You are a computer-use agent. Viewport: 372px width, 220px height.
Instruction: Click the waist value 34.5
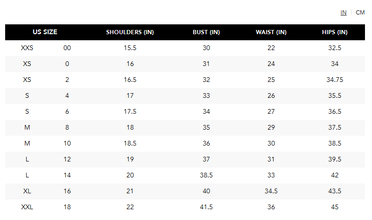click(271, 191)
